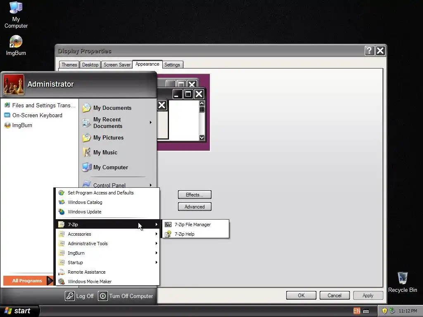This screenshot has height=317, width=423.
Task: Switch to the Settings tab
Action: [172, 65]
